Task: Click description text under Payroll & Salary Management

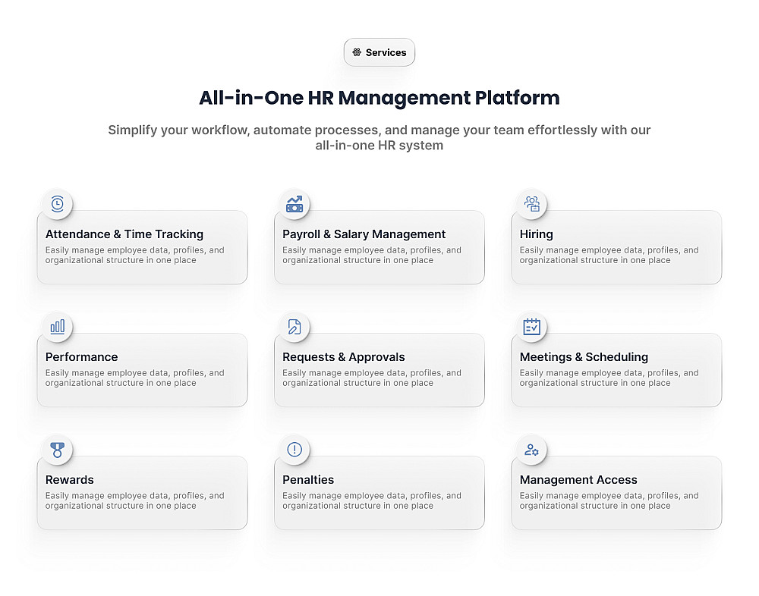Action: (x=372, y=255)
